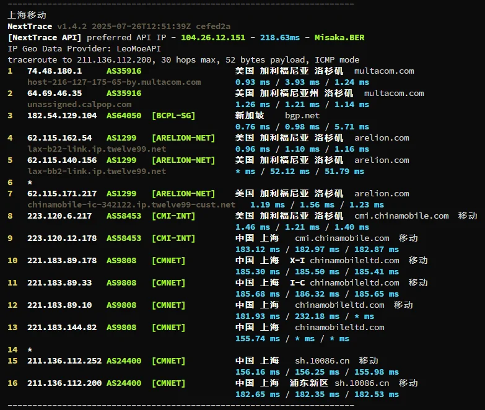Click the 上海移动 heading text
The height and width of the screenshot is (410, 485).
pyautogui.click(x=27, y=15)
